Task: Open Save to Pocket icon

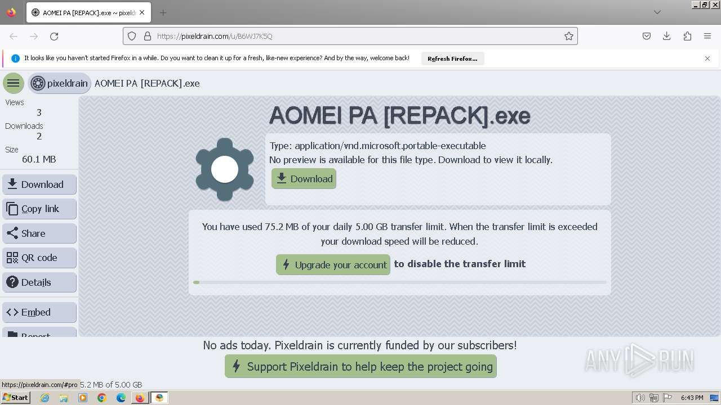Action: click(647, 36)
